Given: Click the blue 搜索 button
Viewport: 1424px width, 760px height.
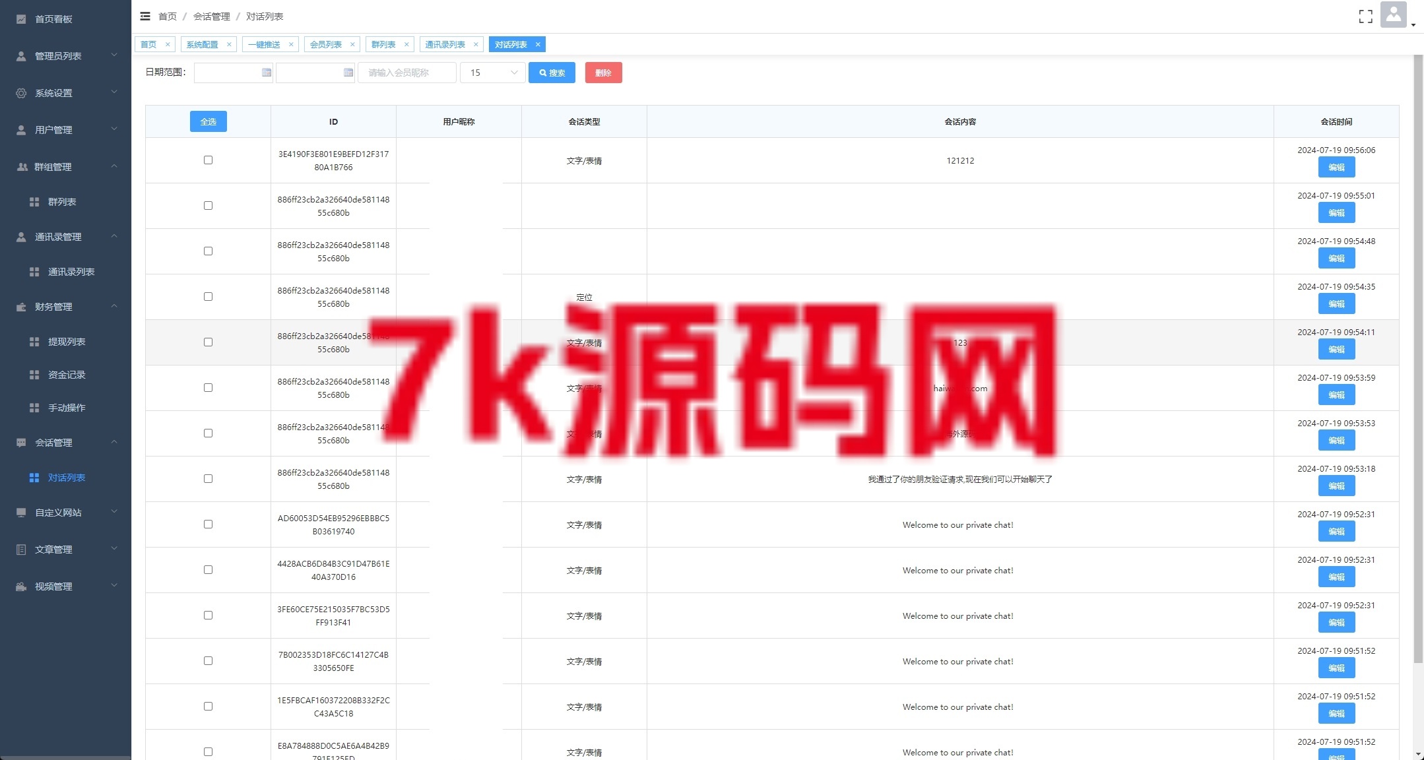Looking at the screenshot, I should pyautogui.click(x=552, y=73).
